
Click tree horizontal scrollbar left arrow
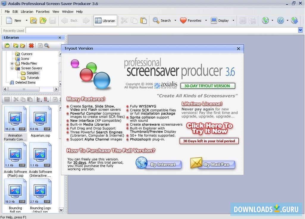(5, 89)
